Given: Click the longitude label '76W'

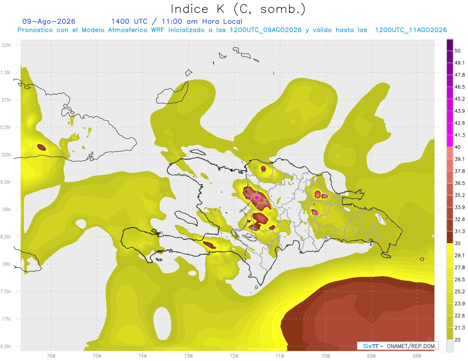Looking at the screenshot, I should [x=51, y=356].
